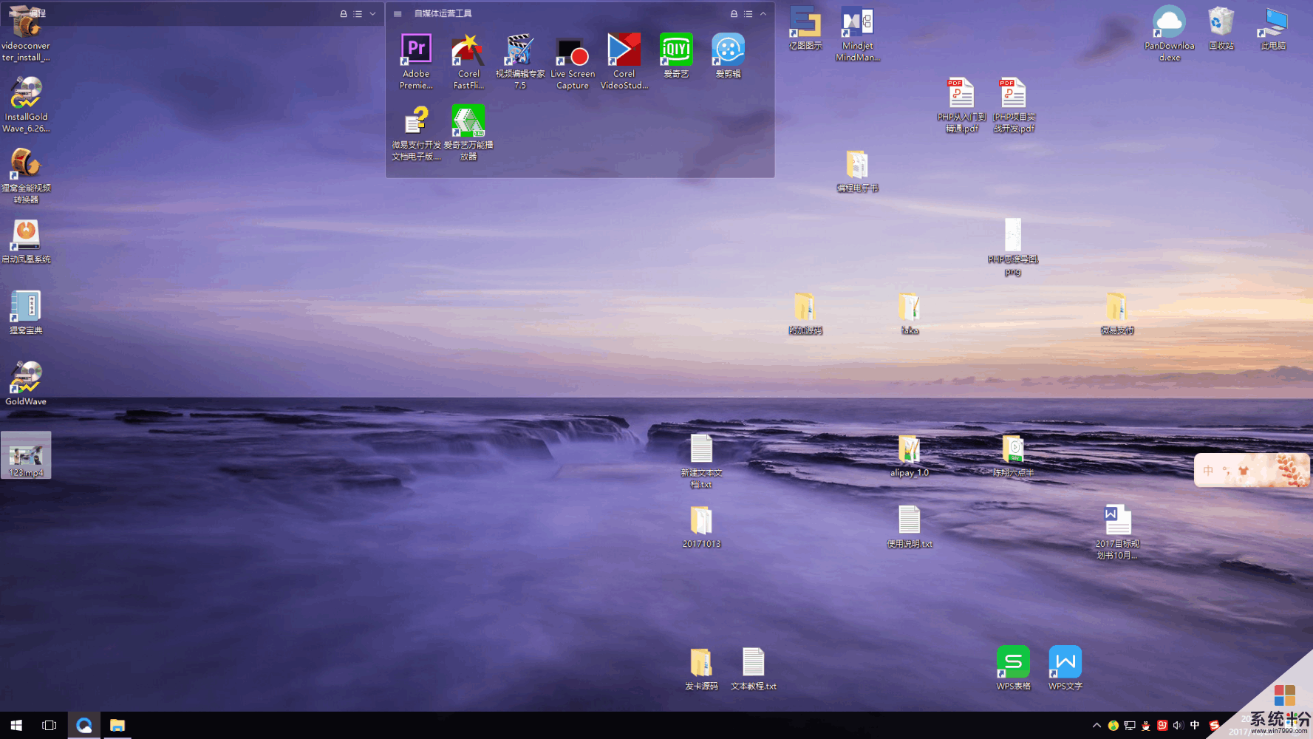Show hidden system tray icons
This screenshot has width=1313, height=739.
pyautogui.click(x=1097, y=726)
